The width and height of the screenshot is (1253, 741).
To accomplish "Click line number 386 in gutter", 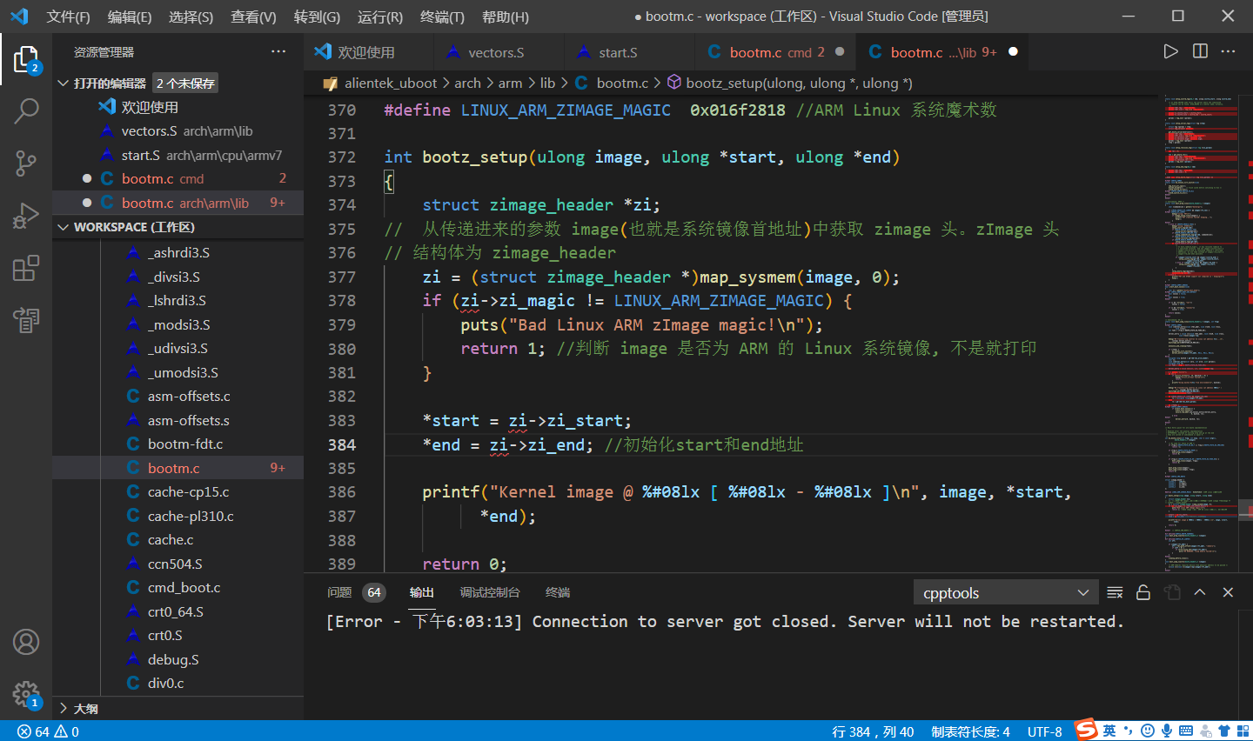I will pyautogui.click(x=341, y=491).
